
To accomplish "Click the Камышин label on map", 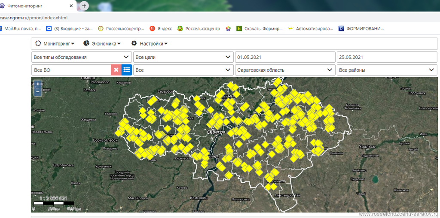I will coord(199,197).
